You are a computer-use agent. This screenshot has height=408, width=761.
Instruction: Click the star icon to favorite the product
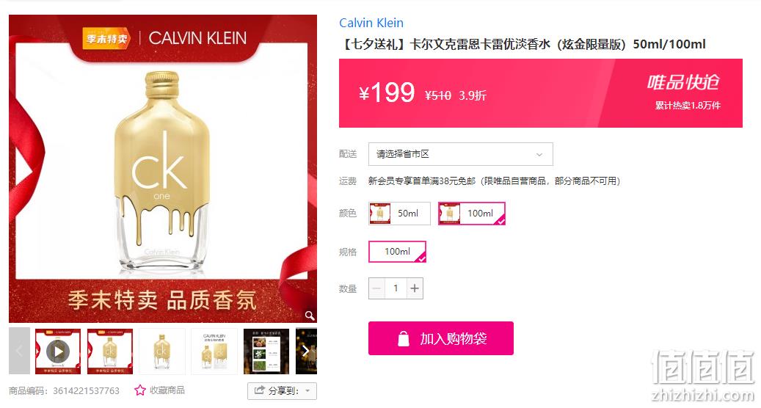pyautogui.click(x=139, y=390)
